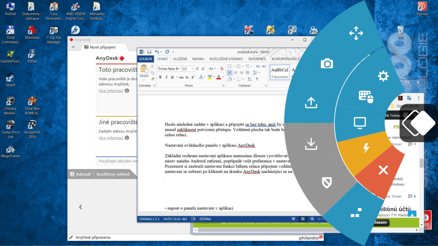Switch to the VLOŽENÍ ribbon tab
Image resolution: width=438 pixels, height=246 pixels.
click(180, 59)
